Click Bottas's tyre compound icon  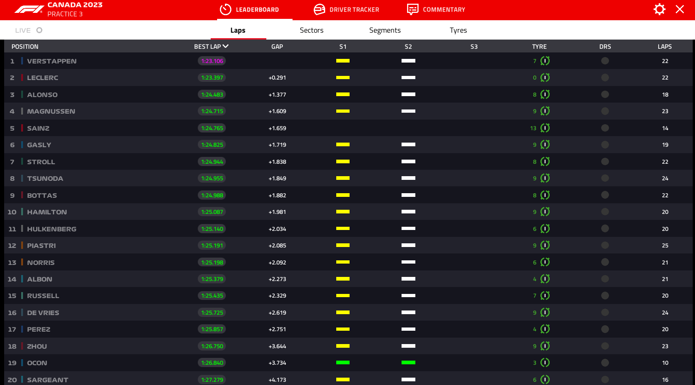coord(545,195)
